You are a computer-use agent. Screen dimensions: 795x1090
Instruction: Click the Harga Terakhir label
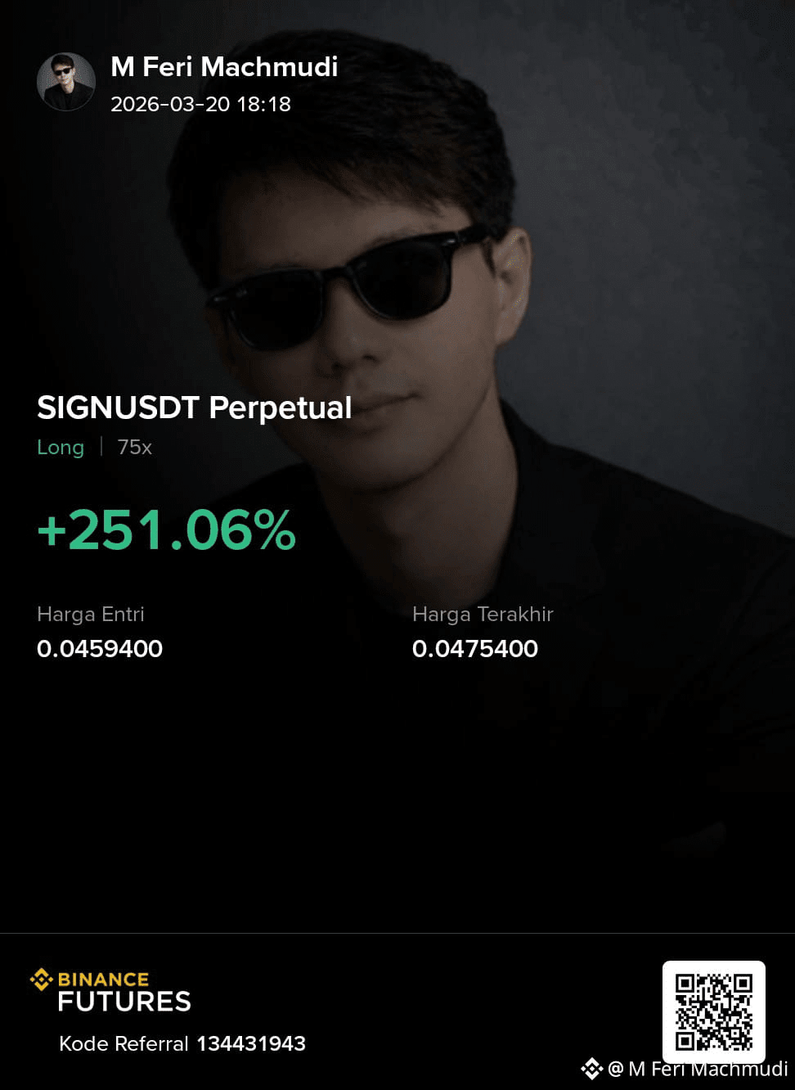(x=483, y=614)
